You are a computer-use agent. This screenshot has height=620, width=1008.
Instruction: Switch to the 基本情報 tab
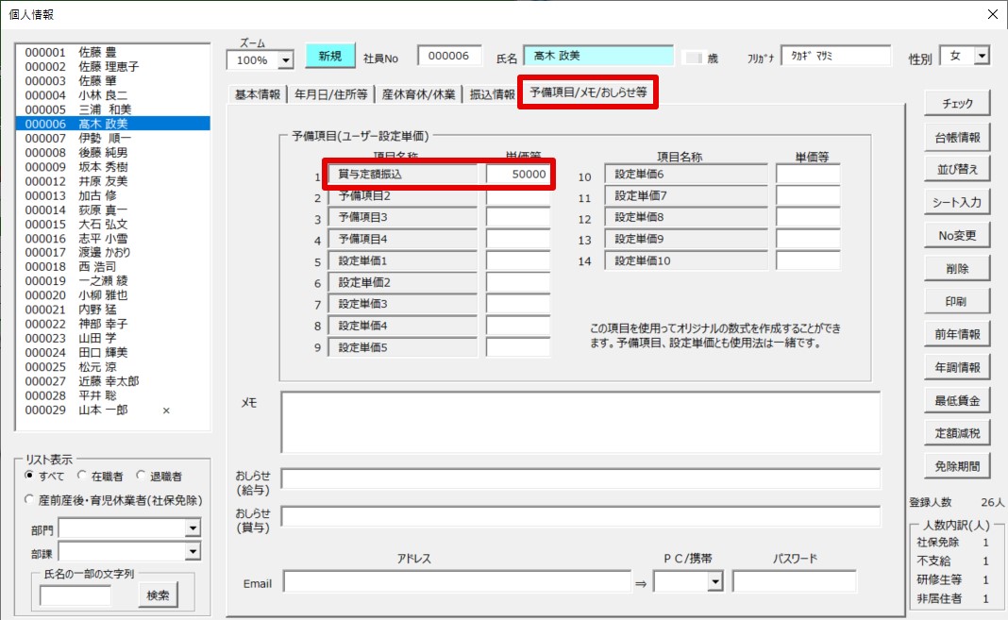[x=258, y=94]
